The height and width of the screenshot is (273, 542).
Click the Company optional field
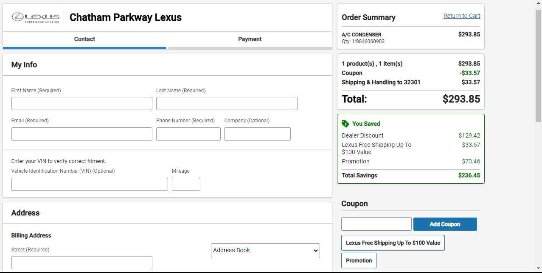point(257,134)
